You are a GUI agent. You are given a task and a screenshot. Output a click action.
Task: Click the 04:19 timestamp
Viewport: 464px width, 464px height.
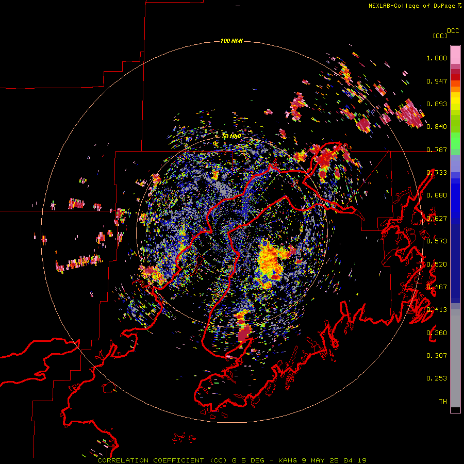click(x=355, y=460)
